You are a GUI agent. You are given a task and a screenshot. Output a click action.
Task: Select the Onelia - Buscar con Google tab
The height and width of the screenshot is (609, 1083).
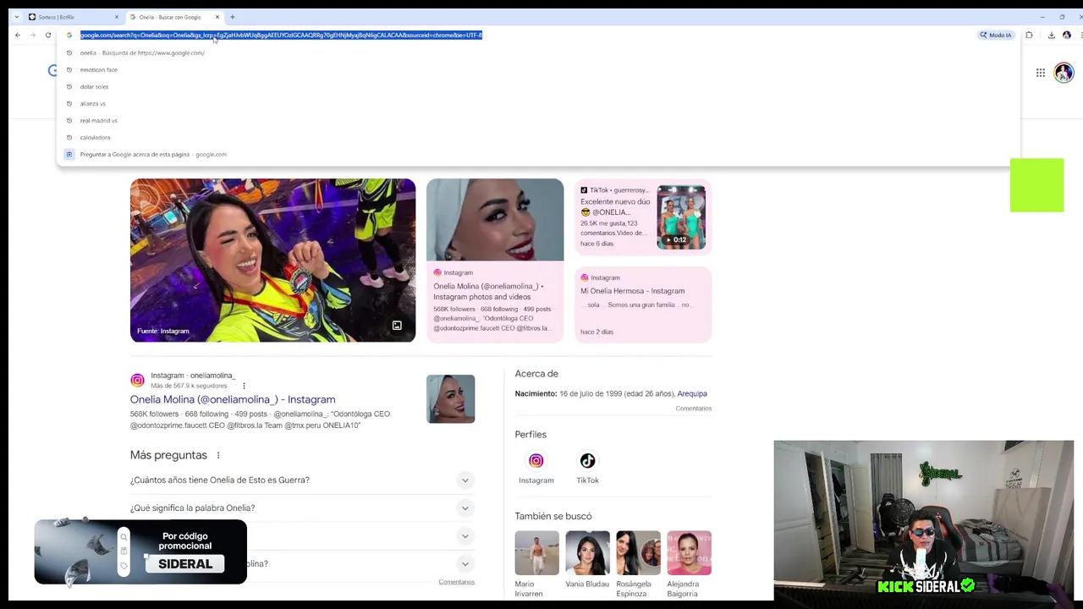click(x=175, y=17)
